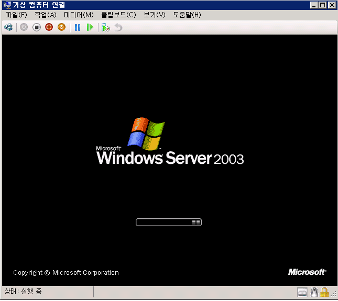Open the 미디어(M) menu
This screenshot has width=338, height=301.
[x=79, y=15]
